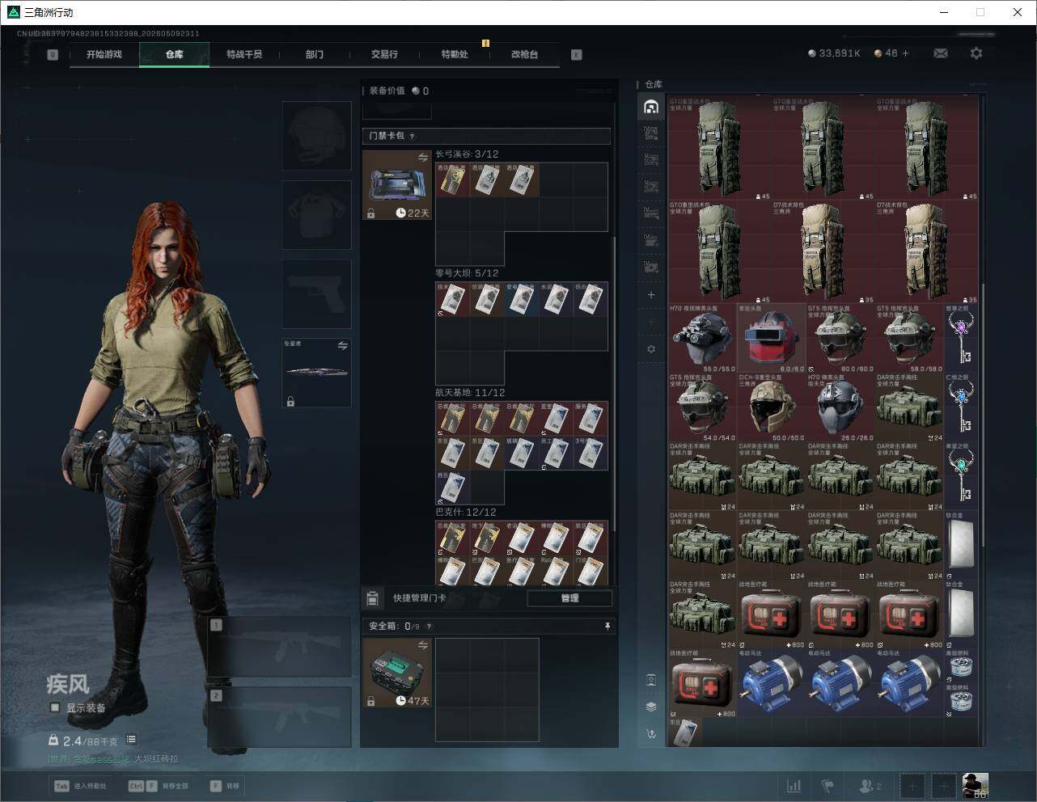Switch to the 交易行 tab
Viewport: 1037px width, 802px height.
[x=384, y=54]
